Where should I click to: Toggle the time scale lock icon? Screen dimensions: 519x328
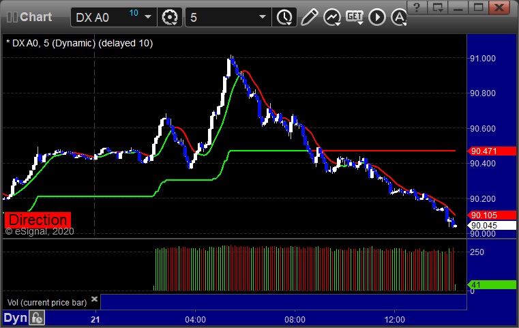38,318
